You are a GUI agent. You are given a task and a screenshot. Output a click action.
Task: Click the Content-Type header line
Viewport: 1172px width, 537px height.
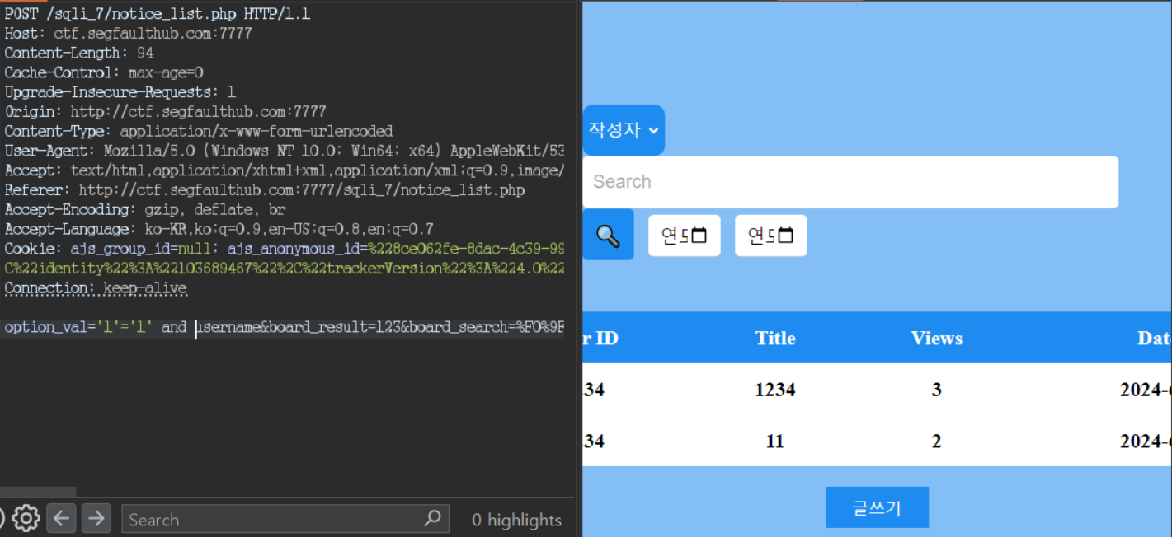(199, 131)
